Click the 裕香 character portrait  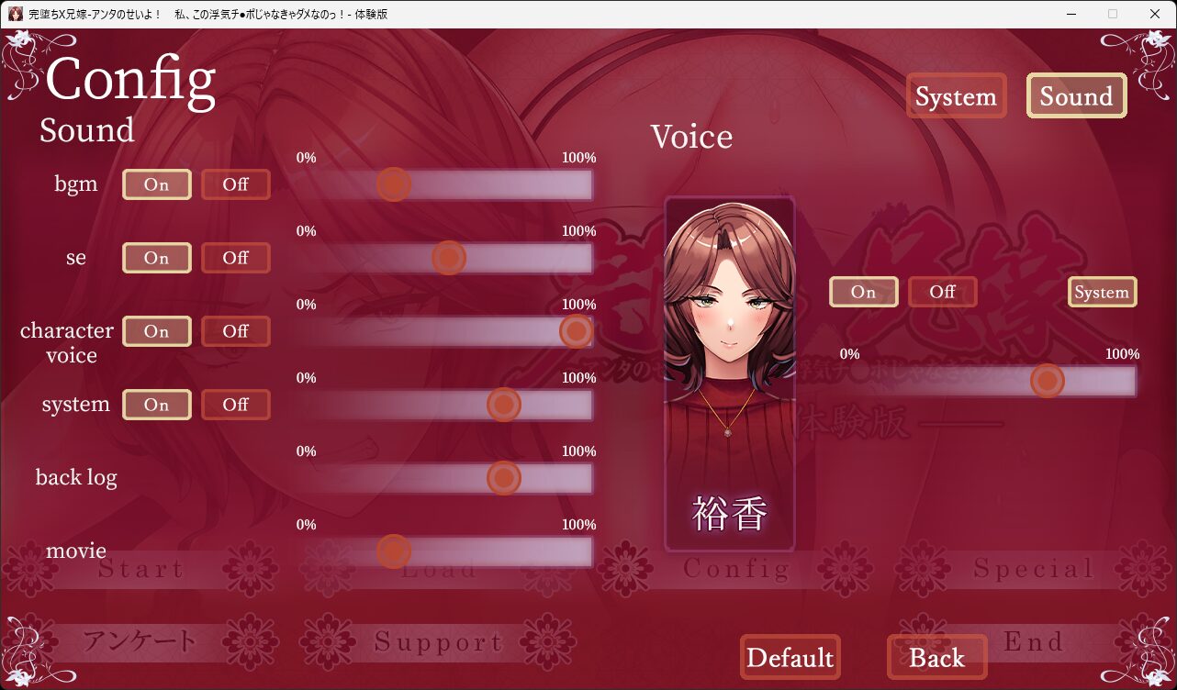pyautogui.click(x=730, y=374)
